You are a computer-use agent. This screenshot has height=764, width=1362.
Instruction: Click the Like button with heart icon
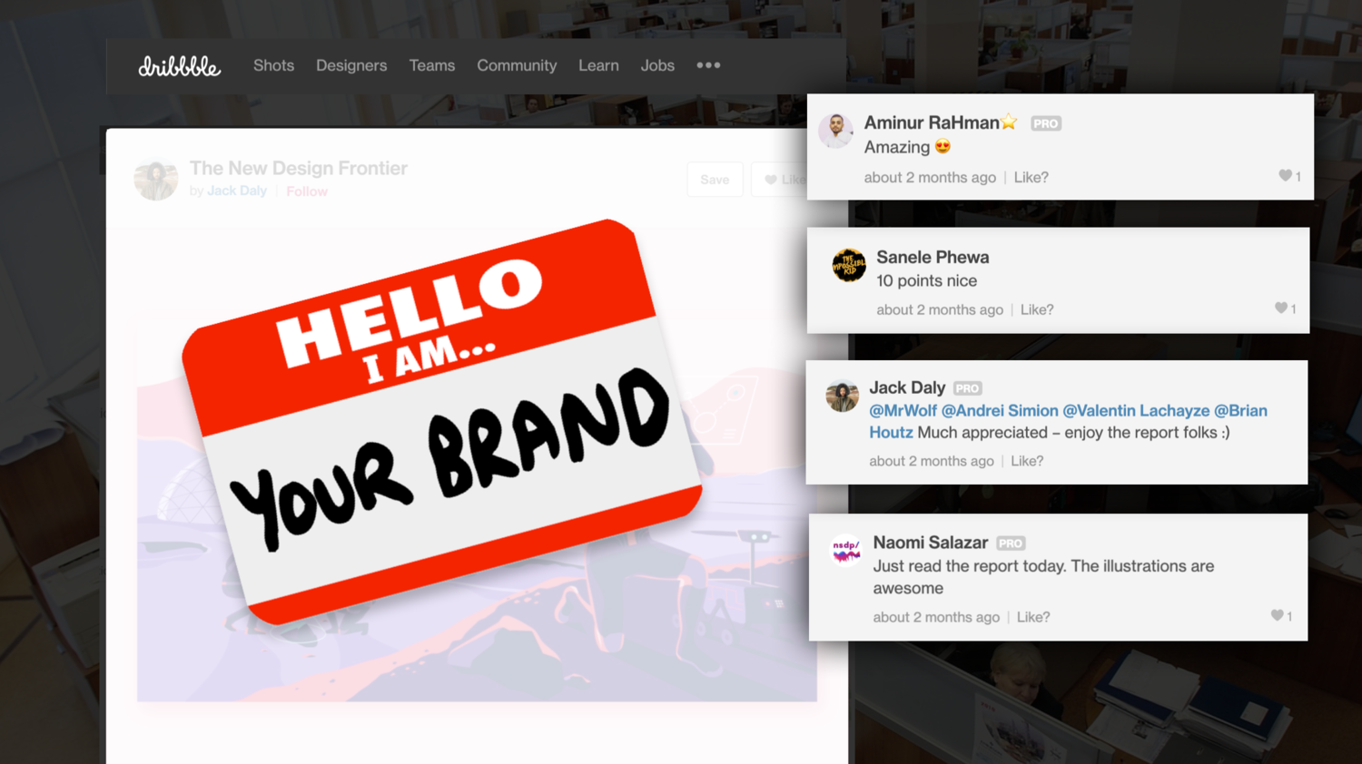781,180
